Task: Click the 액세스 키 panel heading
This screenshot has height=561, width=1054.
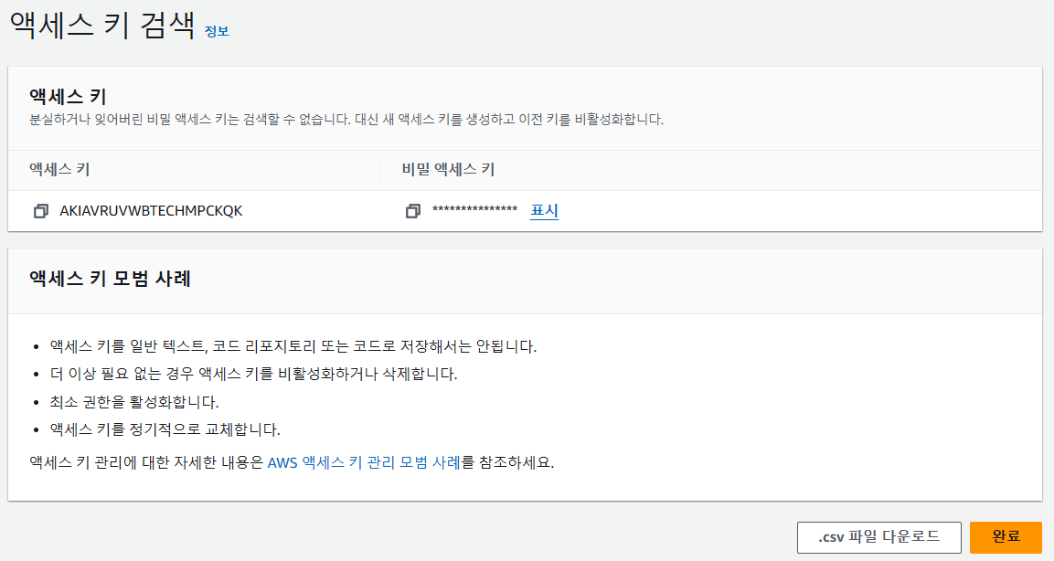Action: click(x=68, y=97)
